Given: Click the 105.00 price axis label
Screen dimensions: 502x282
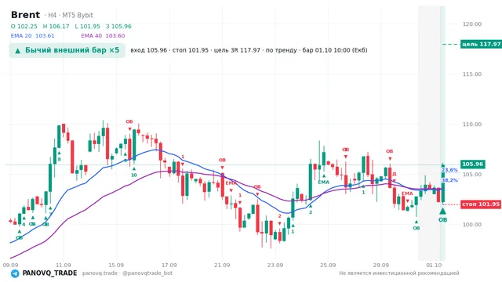Looking at the screenshot, I should point(472,175).
